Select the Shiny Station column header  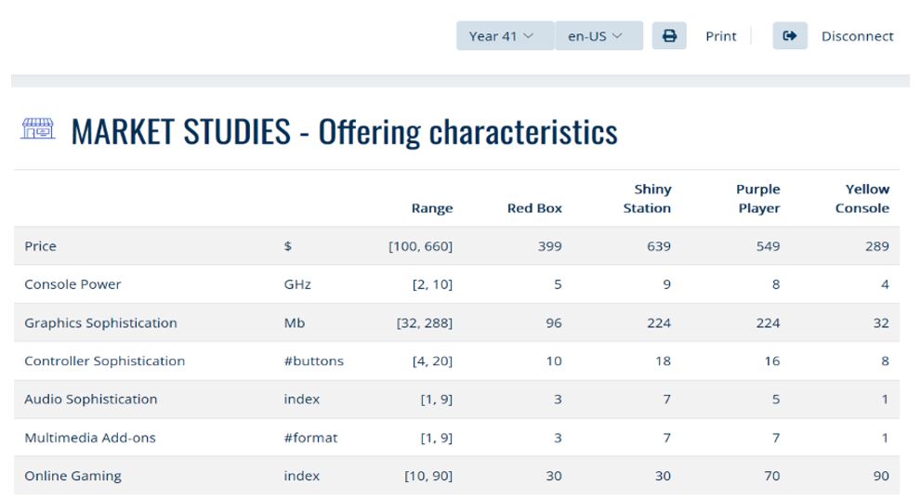point(647,199)
